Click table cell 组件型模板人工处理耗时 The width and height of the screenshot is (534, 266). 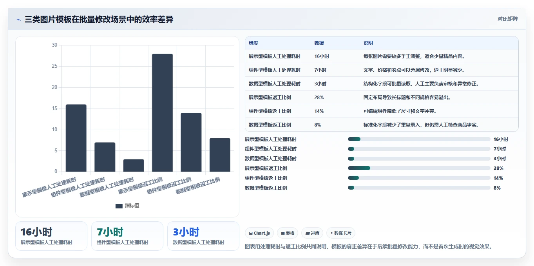275,70
